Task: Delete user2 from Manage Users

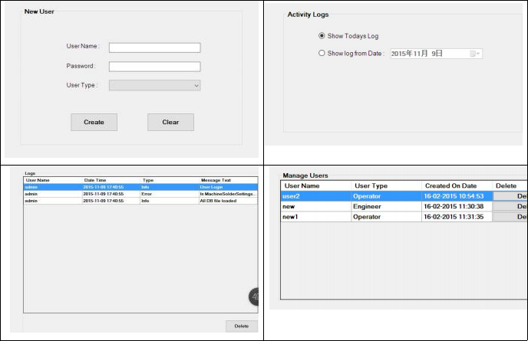Action: click(510, 196)
